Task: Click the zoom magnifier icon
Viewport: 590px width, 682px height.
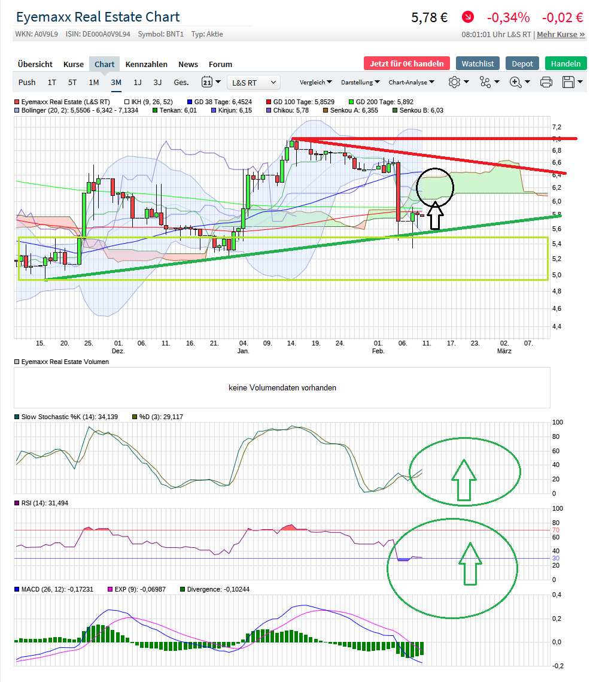Action: (x=516, y=82)
